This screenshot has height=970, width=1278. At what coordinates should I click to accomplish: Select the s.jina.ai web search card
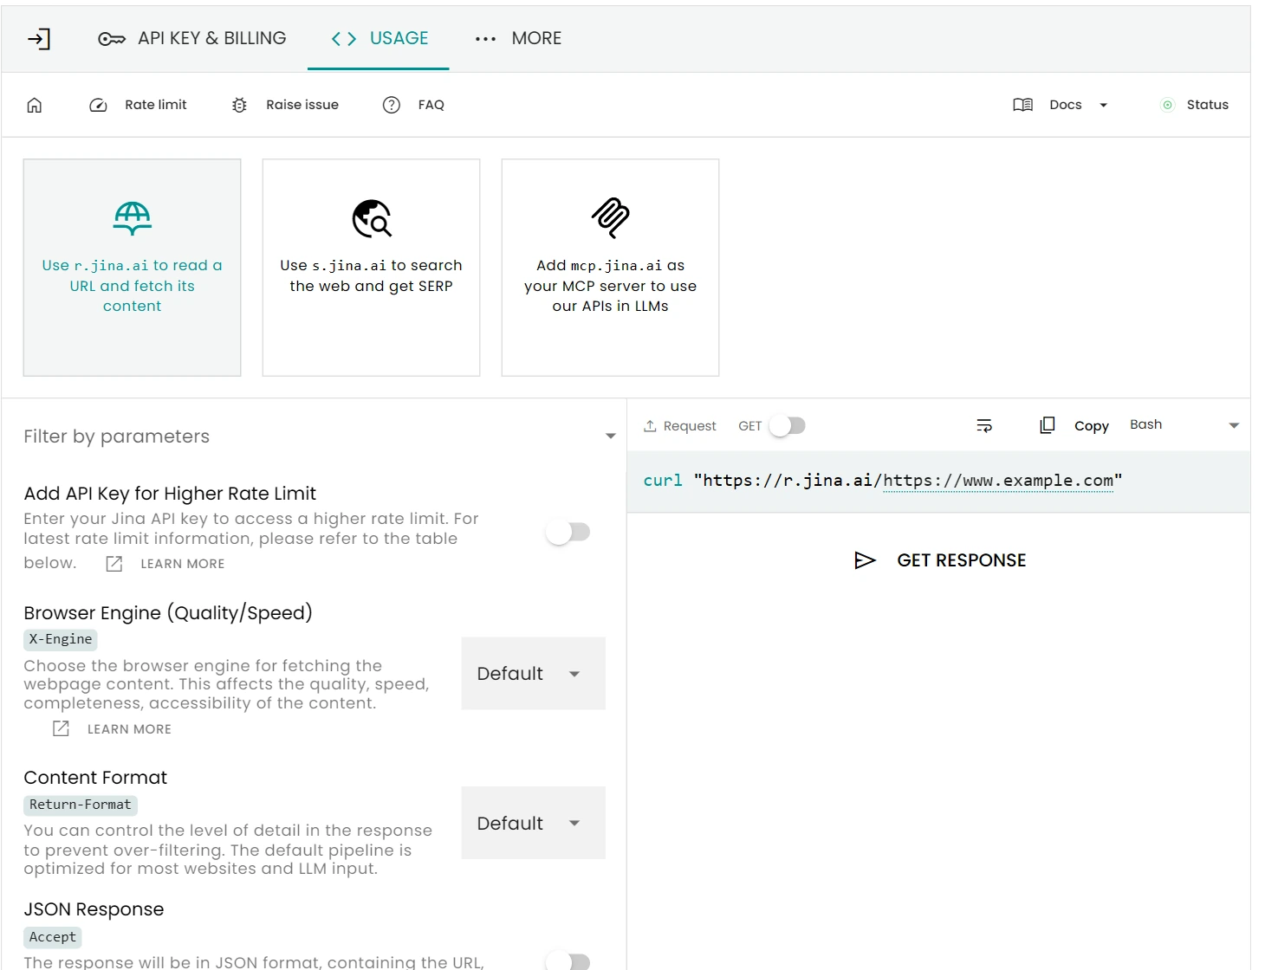tap(372, 268)
